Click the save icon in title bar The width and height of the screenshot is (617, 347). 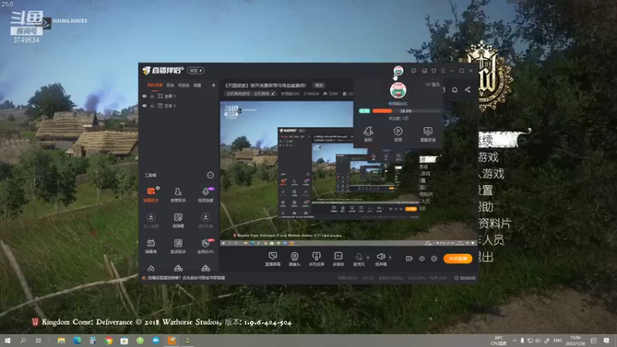[424, 71]
